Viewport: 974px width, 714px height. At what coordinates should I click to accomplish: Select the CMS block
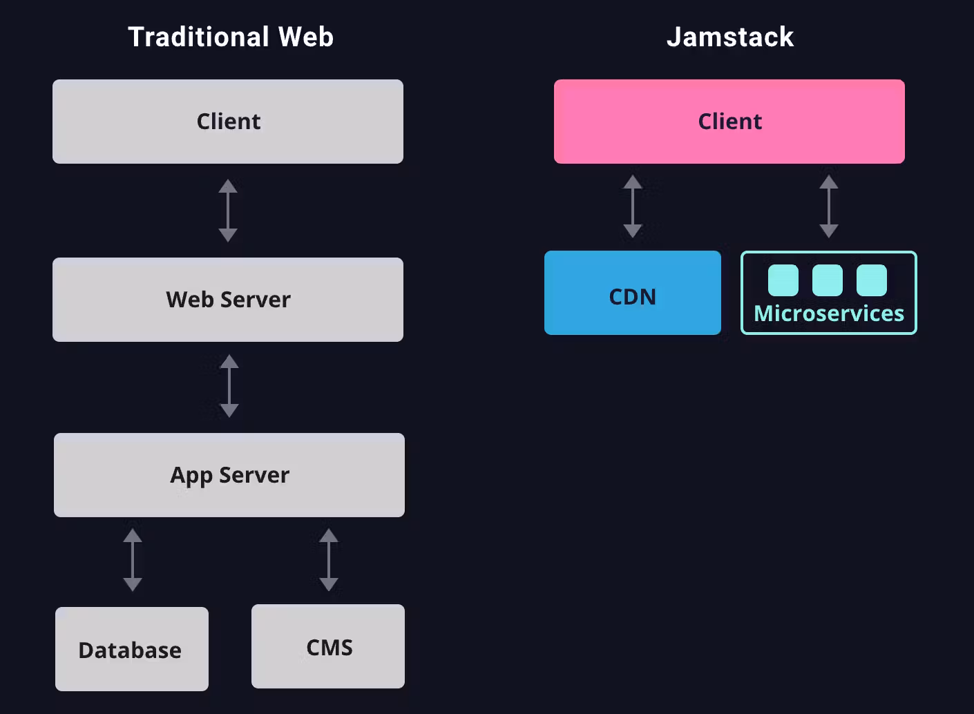pos(328,646)
